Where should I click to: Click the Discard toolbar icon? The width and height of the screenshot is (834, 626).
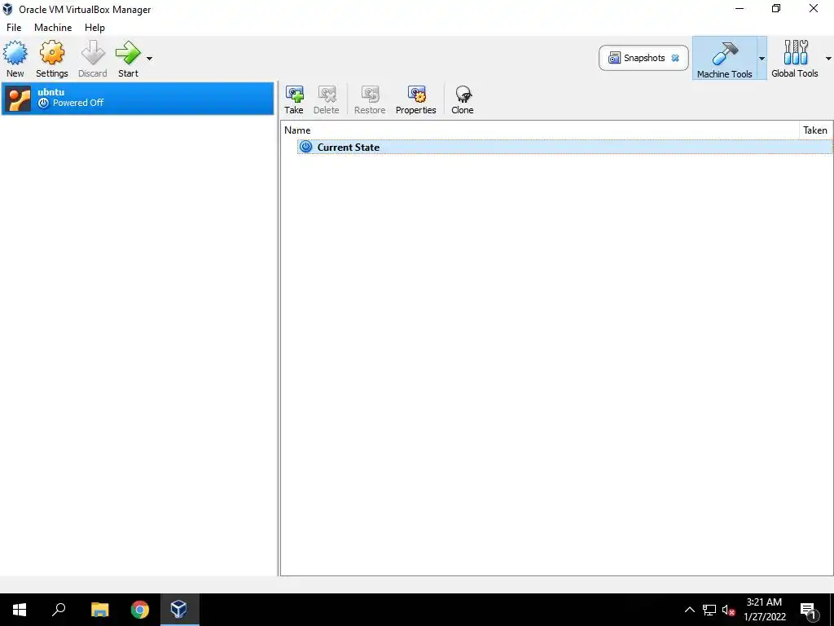coord(93,59)
